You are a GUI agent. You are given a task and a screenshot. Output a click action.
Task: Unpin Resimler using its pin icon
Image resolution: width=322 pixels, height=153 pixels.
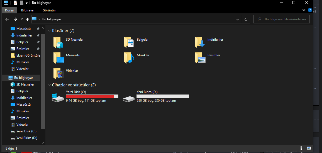(38, 49)
